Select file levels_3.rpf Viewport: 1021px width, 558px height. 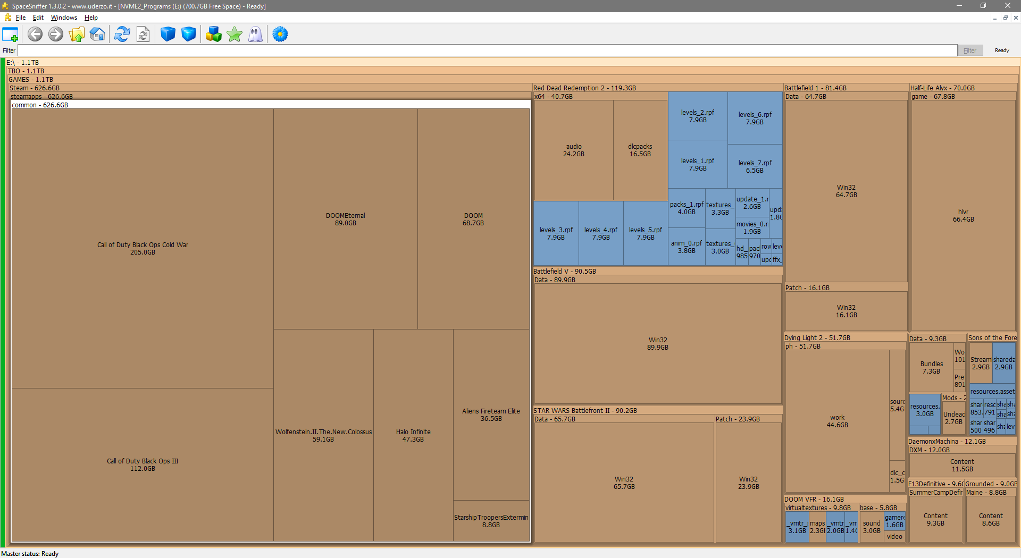click(556, 233)
